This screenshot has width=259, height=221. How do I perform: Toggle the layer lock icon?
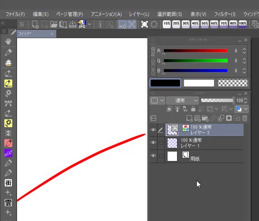pos(193,109)
